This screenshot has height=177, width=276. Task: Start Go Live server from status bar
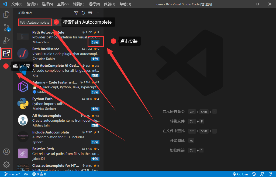(240, 174)
